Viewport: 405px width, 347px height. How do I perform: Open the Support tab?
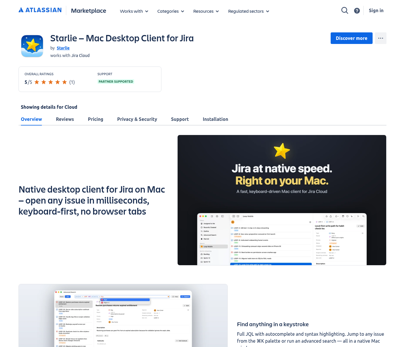[x=180, y=119]
